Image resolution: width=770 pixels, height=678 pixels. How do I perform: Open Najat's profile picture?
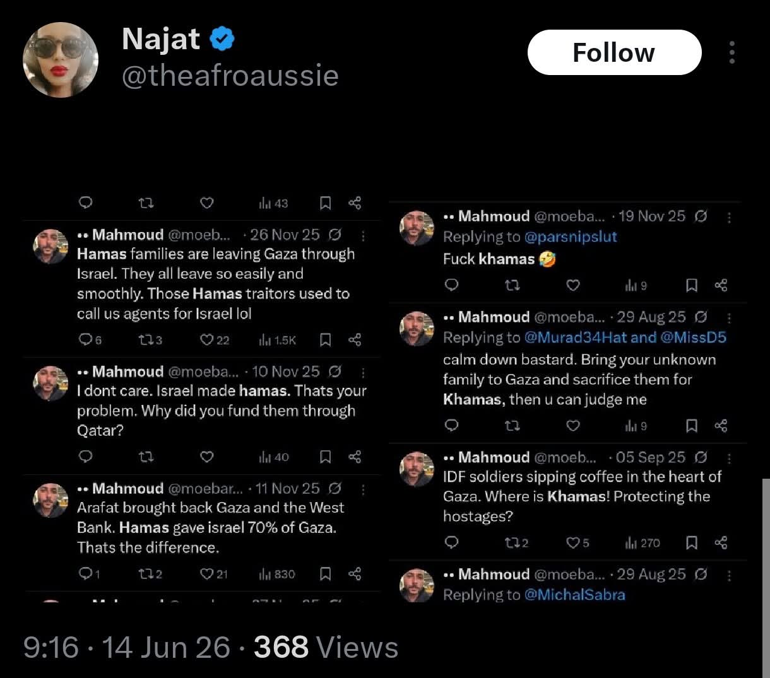tap(61, 60)
